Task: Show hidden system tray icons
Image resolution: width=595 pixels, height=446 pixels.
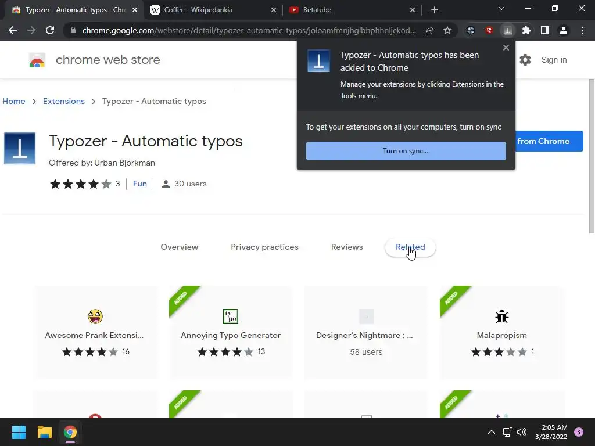Action: click(492, 432)
